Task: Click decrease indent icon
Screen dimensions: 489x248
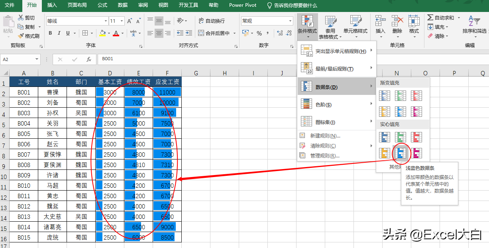Action: 180,33
